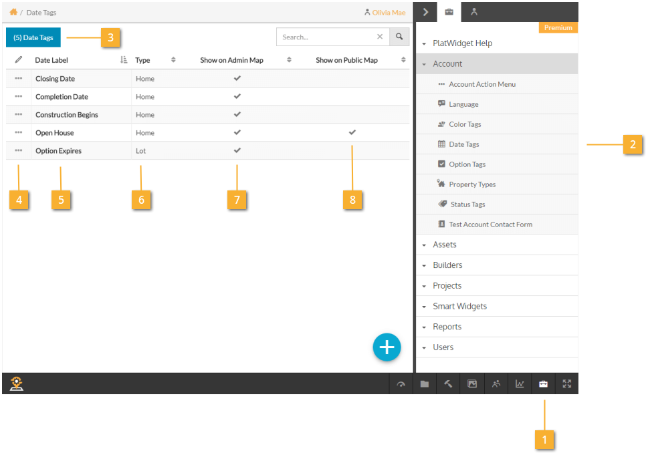This screenshot has width=650, height=457.
Task: Open the action menu dots for Closing Date
Action: coord(18,79)
